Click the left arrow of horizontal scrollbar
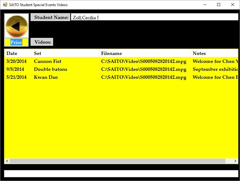 pyautogui.click(x=7, y=161)
